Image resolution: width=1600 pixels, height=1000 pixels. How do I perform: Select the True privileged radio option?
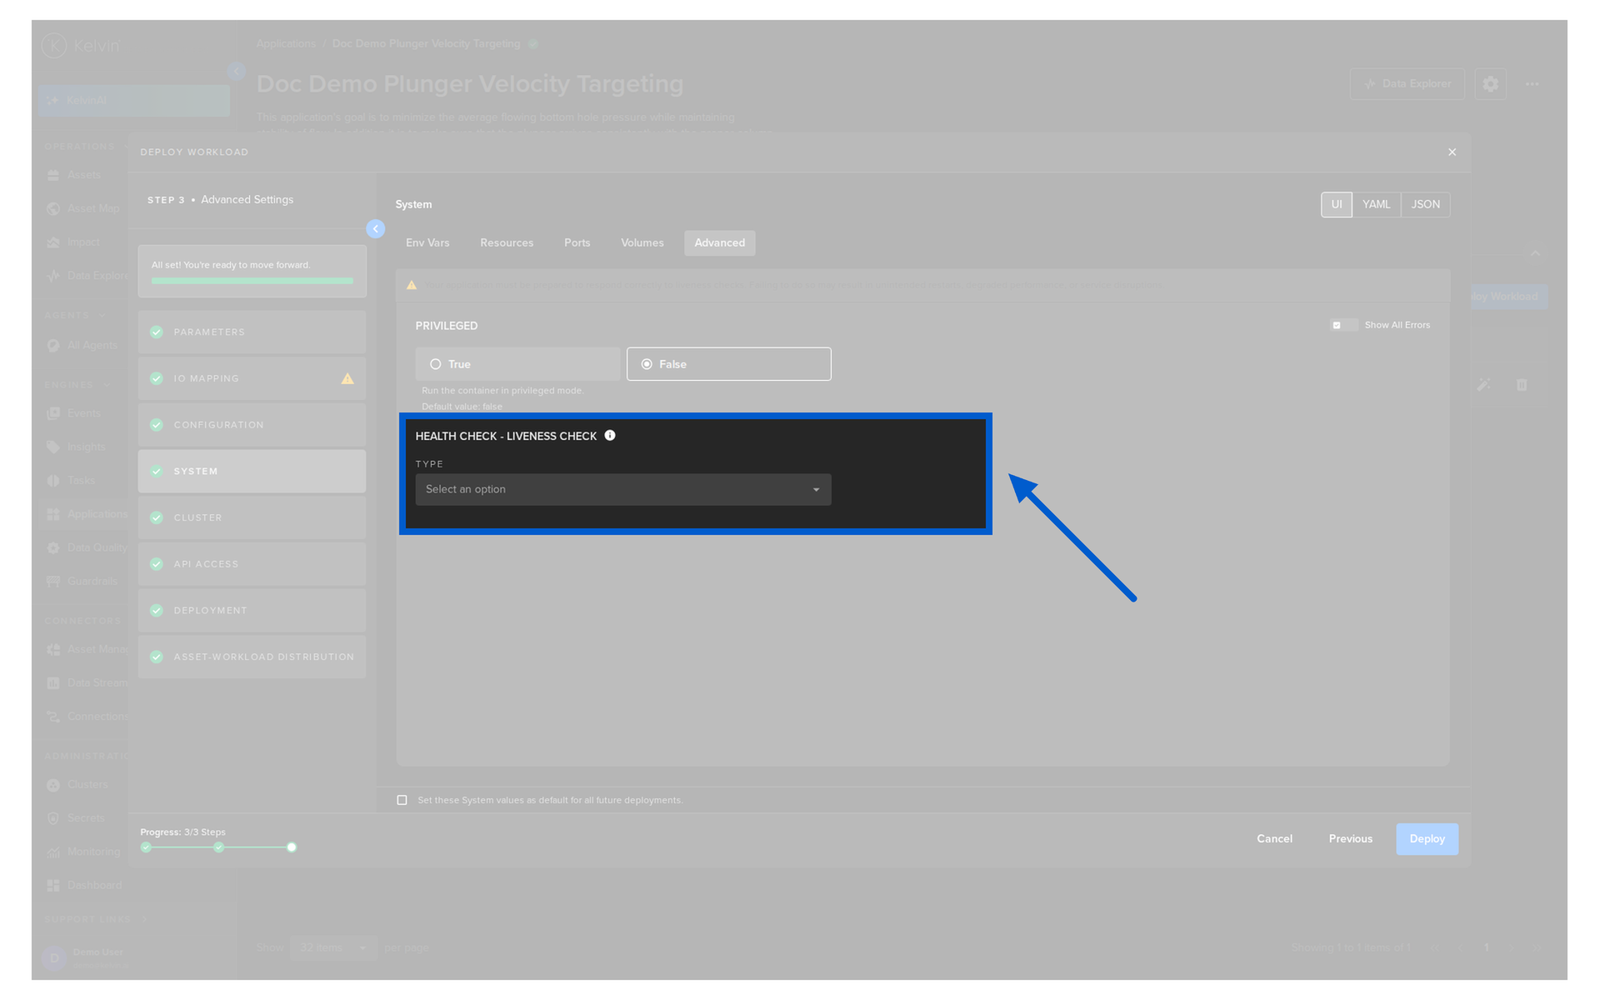click(517, 364)
